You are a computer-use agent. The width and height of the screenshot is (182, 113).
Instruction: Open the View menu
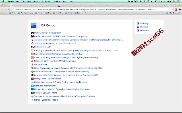[29, 1]
